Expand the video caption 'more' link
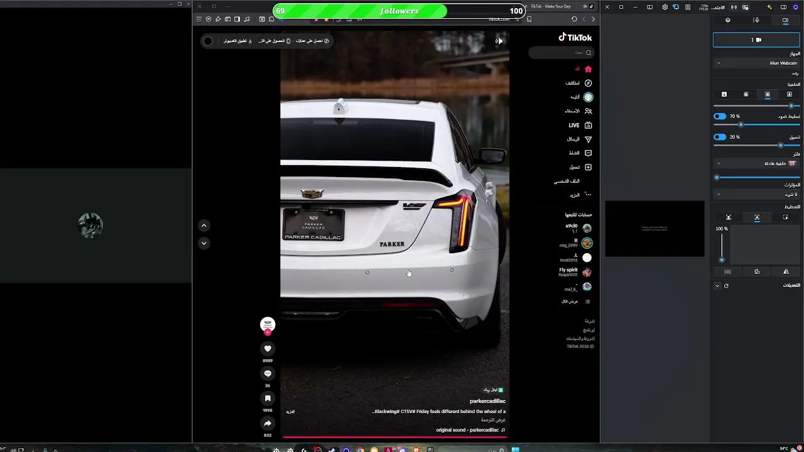 click(x=290, y=412)
